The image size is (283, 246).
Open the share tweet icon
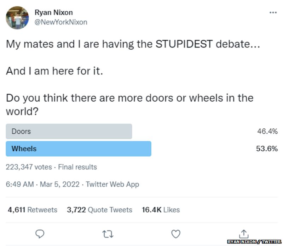tap(244, 234)
